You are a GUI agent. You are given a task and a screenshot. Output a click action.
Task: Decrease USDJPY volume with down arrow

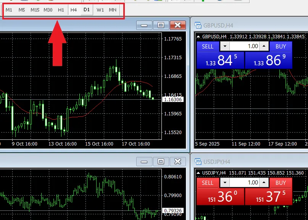[x=225, y=183]
